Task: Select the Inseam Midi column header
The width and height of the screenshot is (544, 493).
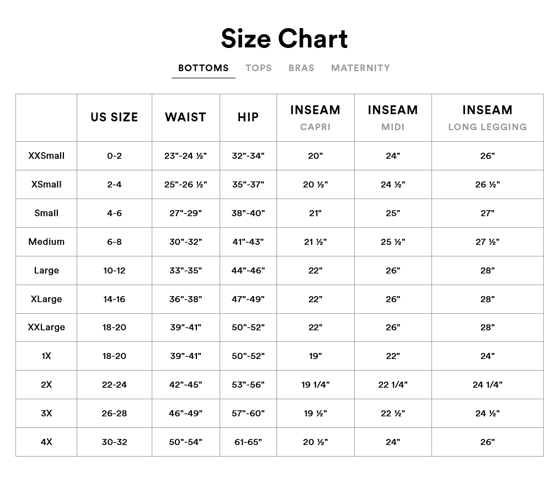Action: click(x=393, y=117)
